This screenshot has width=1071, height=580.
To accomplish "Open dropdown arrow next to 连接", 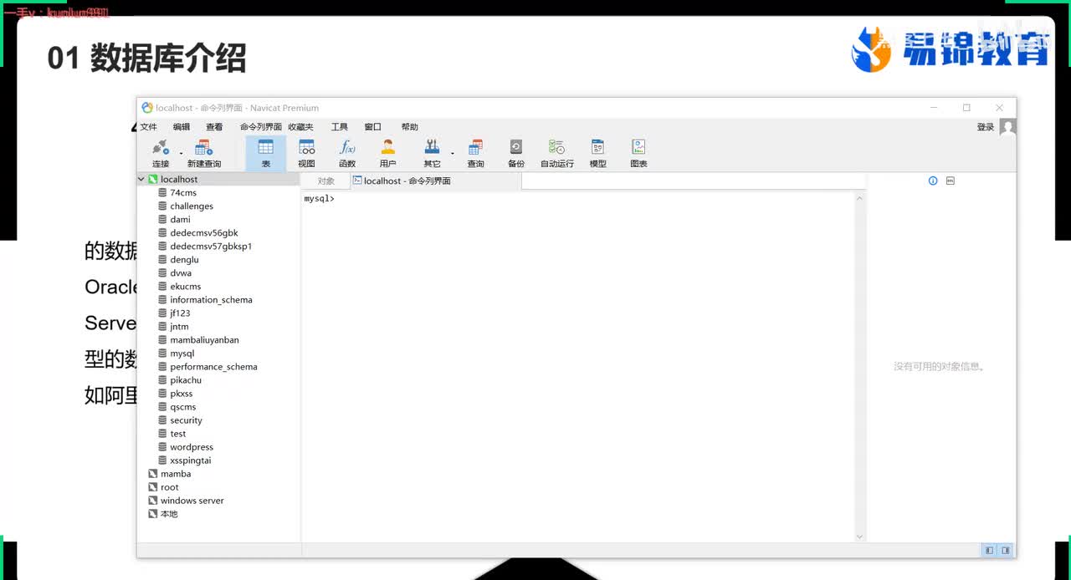I will pyautogui.click(x=181, y=154).
